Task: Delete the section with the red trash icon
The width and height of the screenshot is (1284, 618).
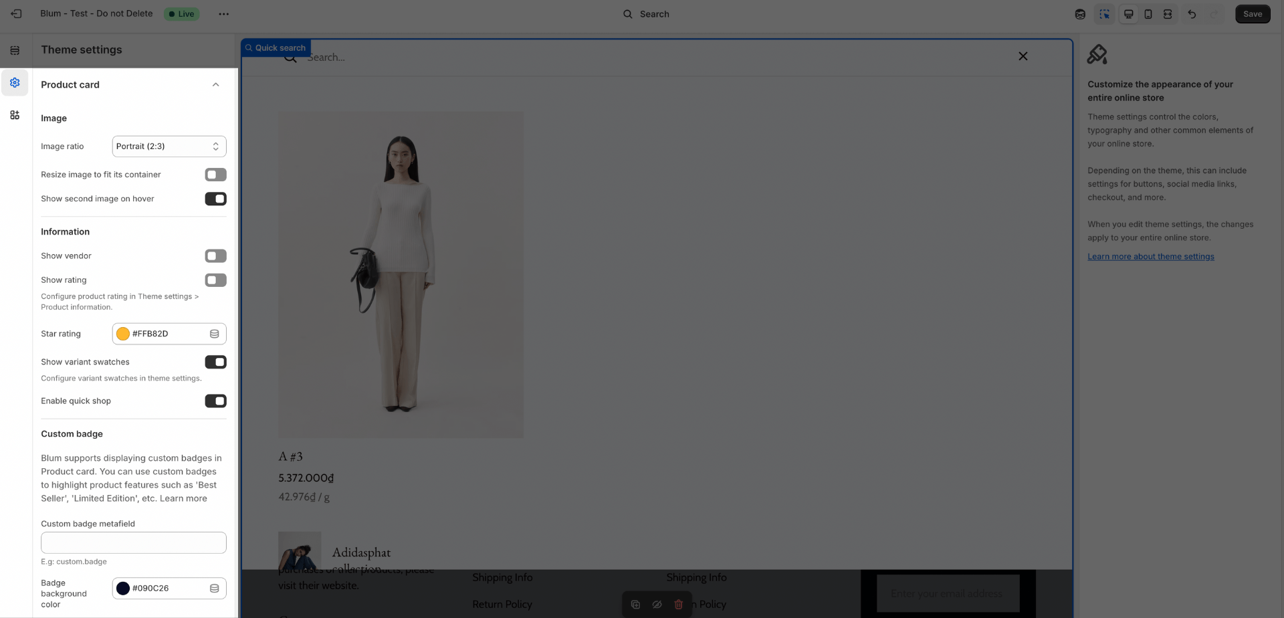Action: pos(679,604)
